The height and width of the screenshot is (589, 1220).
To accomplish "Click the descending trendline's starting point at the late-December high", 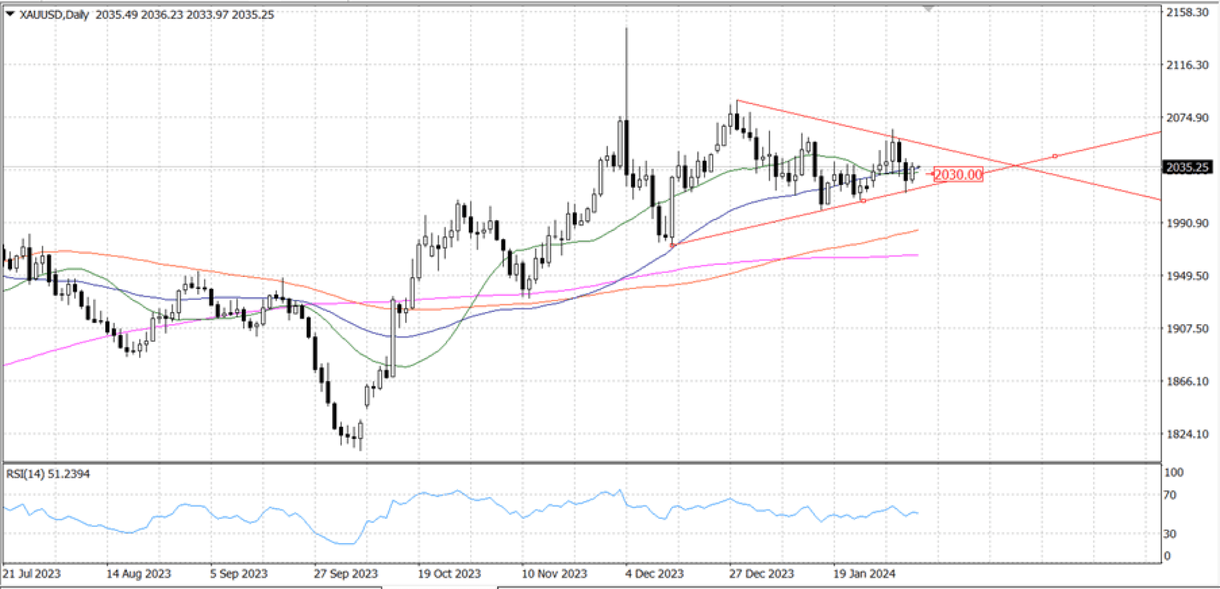I will click(737, 100).
